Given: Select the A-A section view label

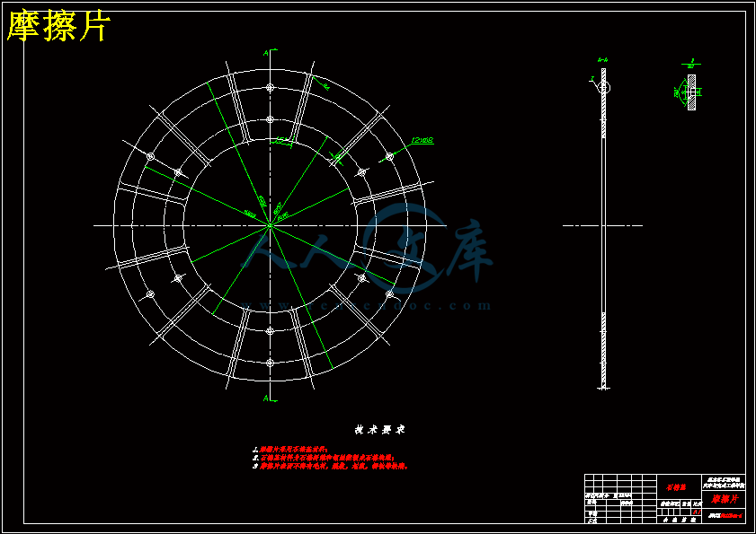Looking at the screenshot, I should 602,60.
